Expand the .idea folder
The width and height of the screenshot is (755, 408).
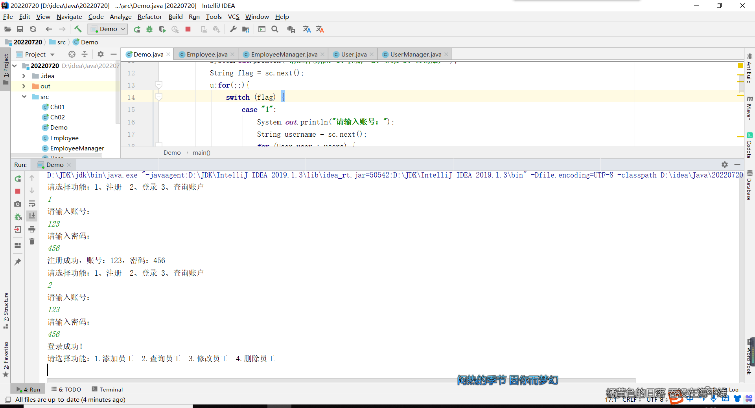point(24,76)
